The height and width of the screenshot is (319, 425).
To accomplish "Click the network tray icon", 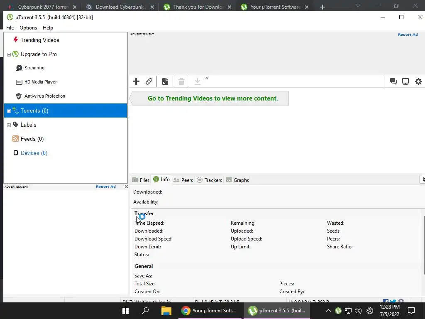I will click(348, 311).
